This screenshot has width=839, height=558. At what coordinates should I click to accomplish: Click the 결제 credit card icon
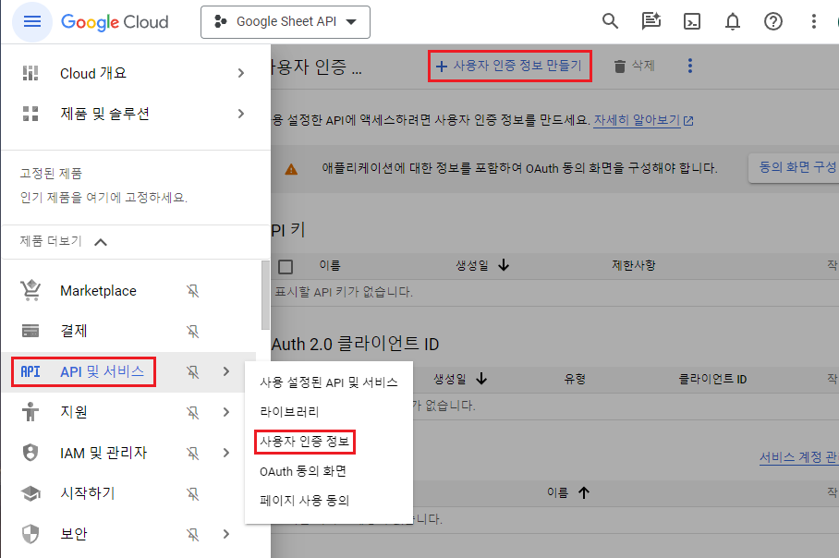coord(30,331)
